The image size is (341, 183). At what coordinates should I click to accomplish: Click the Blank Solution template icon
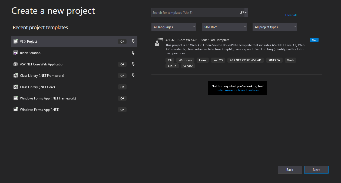[x=16, y=53]
